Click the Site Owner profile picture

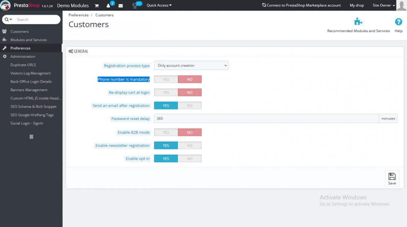[402, 5]
